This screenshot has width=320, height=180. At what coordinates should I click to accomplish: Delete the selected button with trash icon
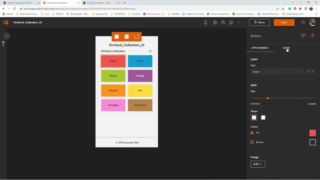(312, 35)
